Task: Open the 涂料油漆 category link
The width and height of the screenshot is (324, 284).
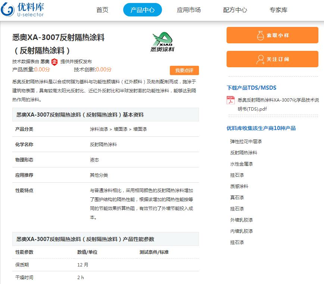Action: (x=99, y=129)
